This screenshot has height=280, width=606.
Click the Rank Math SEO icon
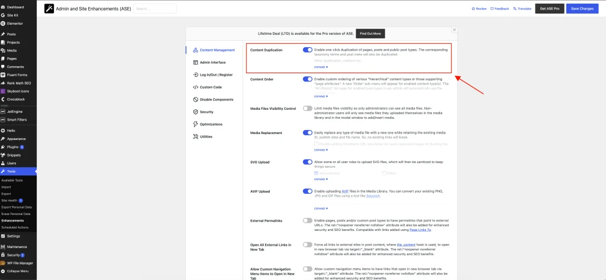tap(3, 83)
